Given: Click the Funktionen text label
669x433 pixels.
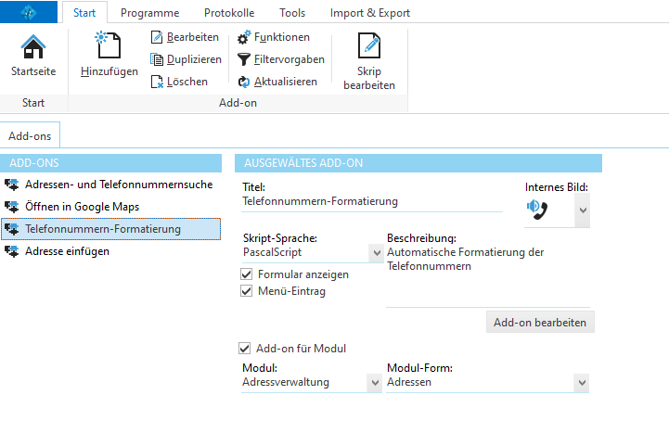Looking at the screenshot, I should coord(282,37).
